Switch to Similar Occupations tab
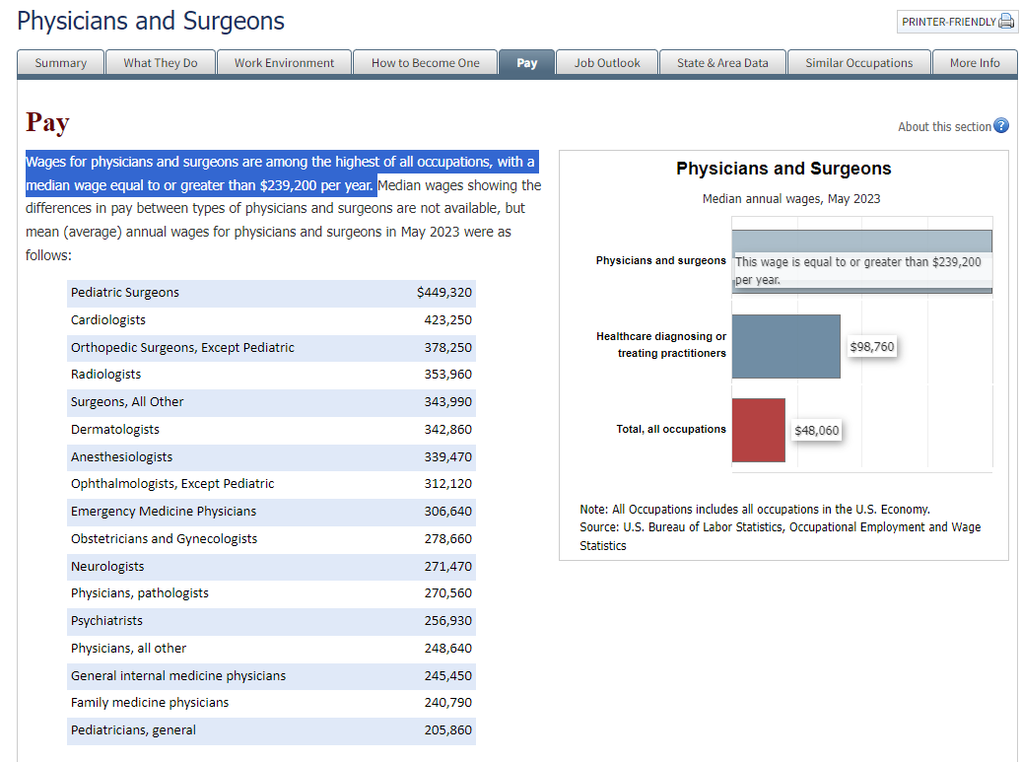Viewport: 1021px width, 762px height. coord(858,63)
